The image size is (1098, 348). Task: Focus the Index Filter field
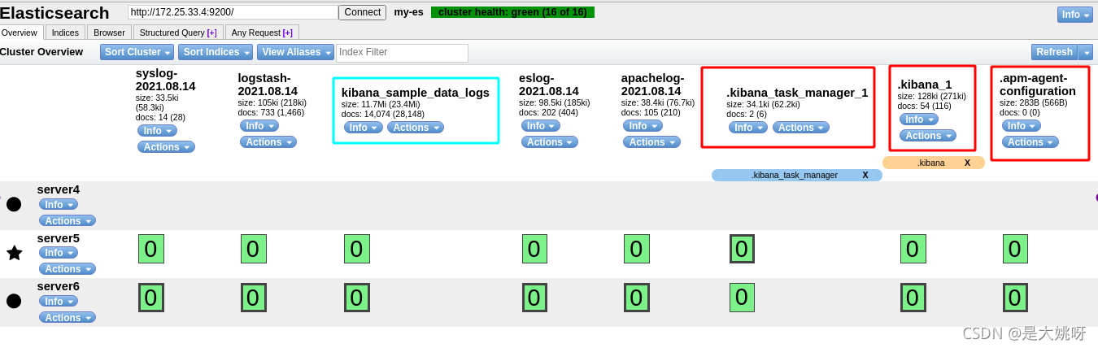pos(402,53)
